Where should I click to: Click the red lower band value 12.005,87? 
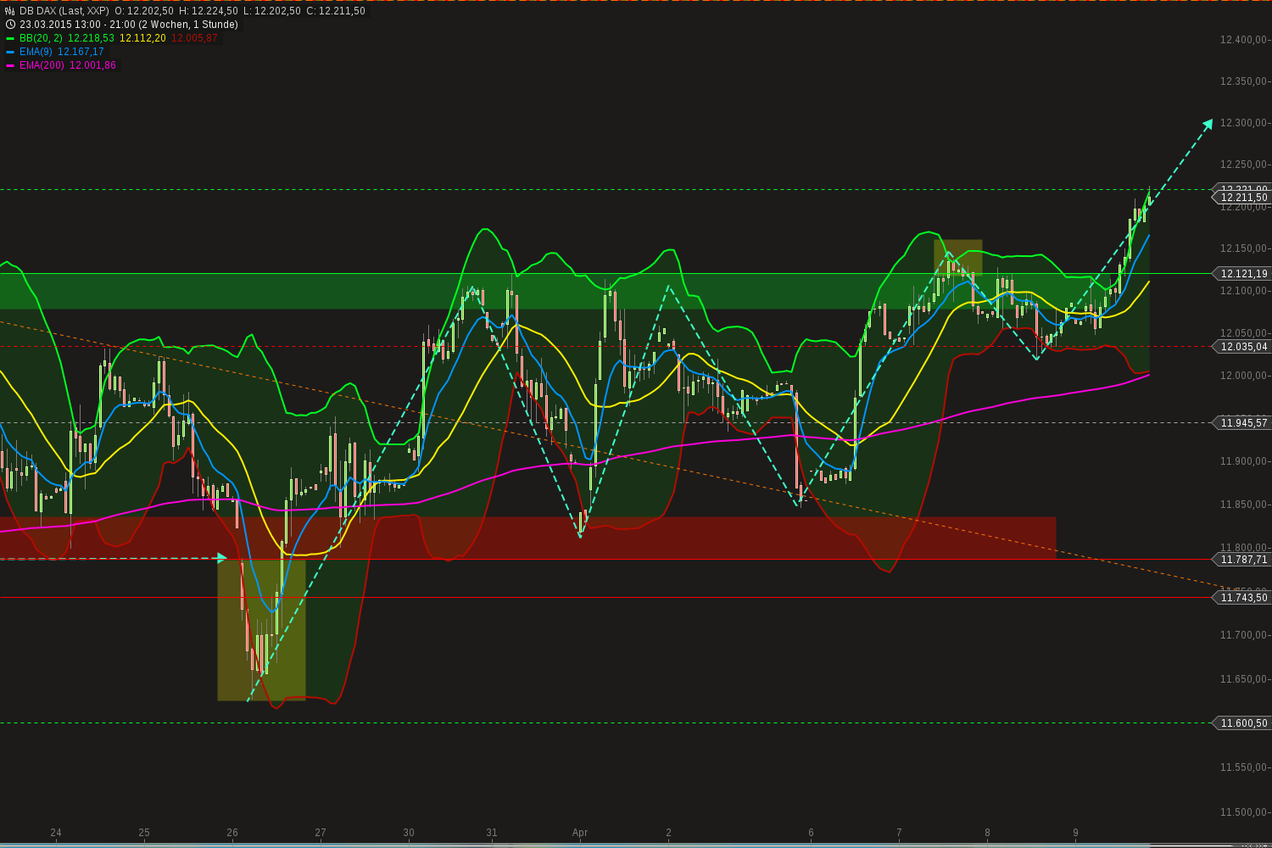(x=194, y=38)
